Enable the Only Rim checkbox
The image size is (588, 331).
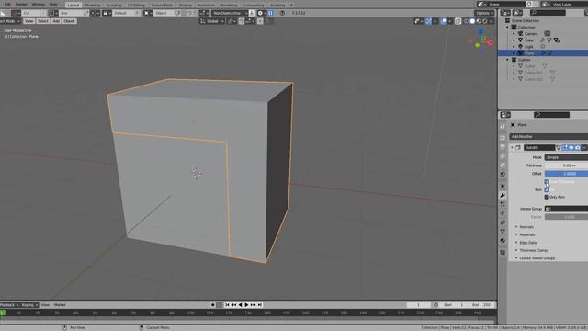tap(547, 197)
